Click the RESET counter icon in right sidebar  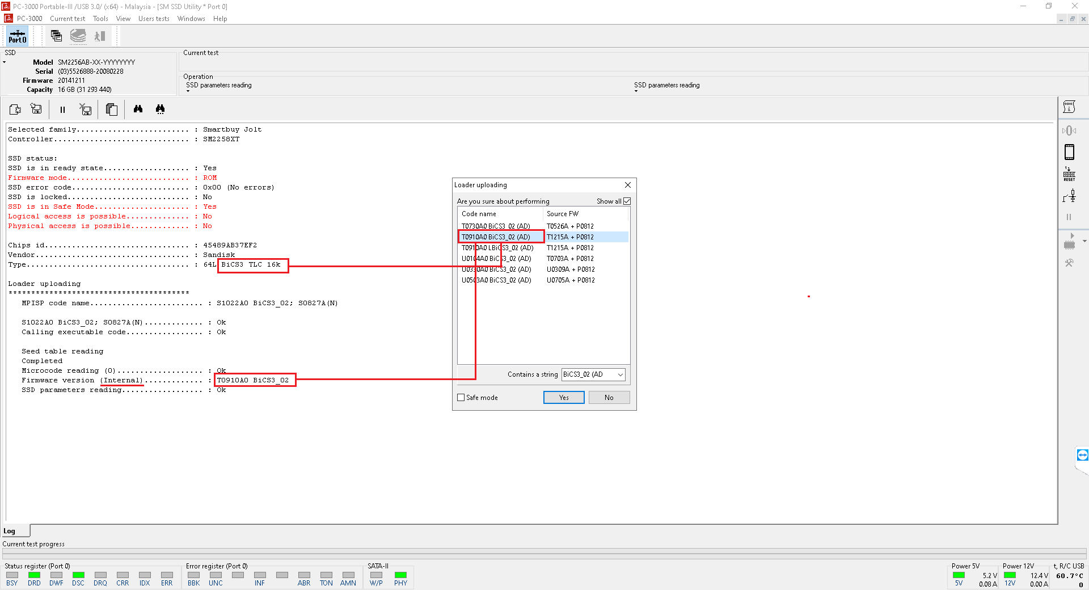click(1069, 174)
